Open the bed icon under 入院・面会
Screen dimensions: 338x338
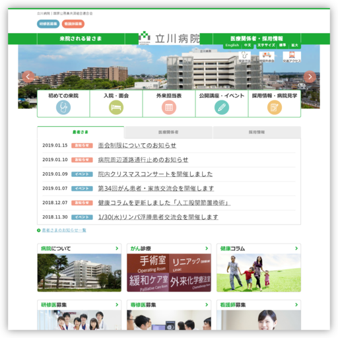tap(116, 108)
